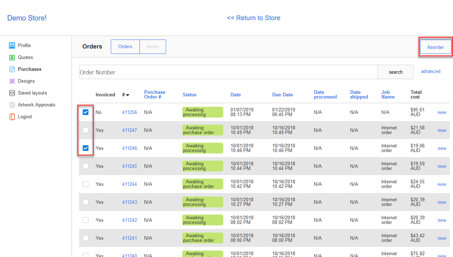Tick the checkbox for order 411244
Image resolution: width=453 pixels, height=257 pixels.
point(86,184)
